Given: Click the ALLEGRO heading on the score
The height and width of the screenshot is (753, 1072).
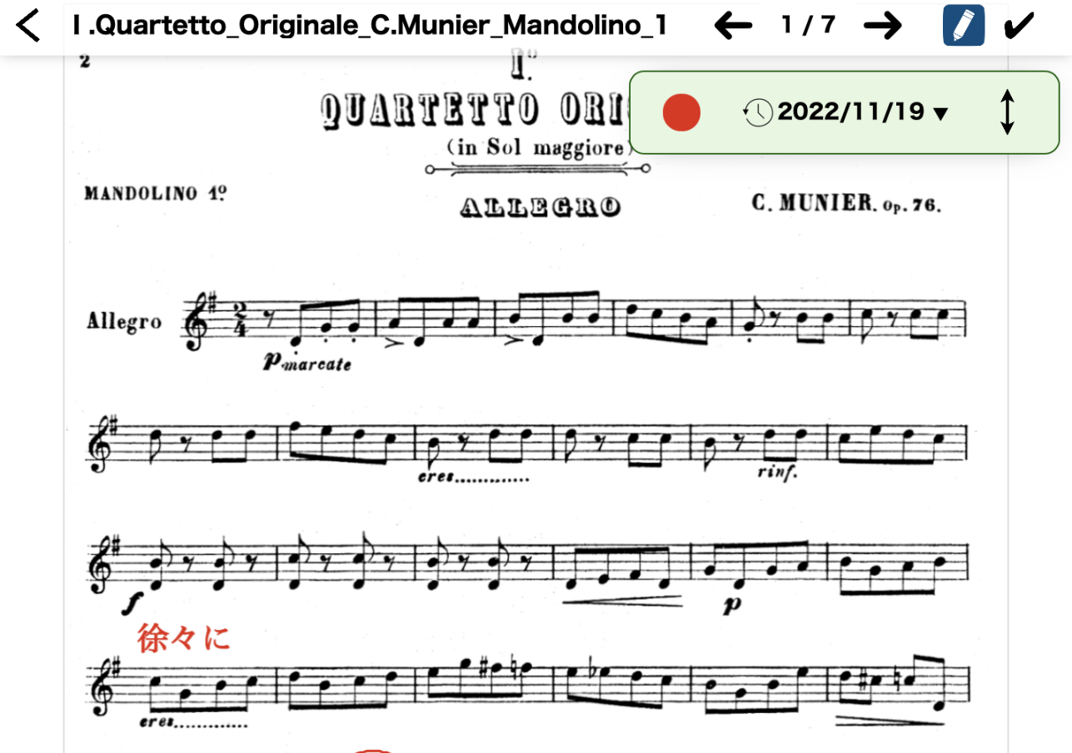Looking at the screenshot, I should (x=541, y=207).
